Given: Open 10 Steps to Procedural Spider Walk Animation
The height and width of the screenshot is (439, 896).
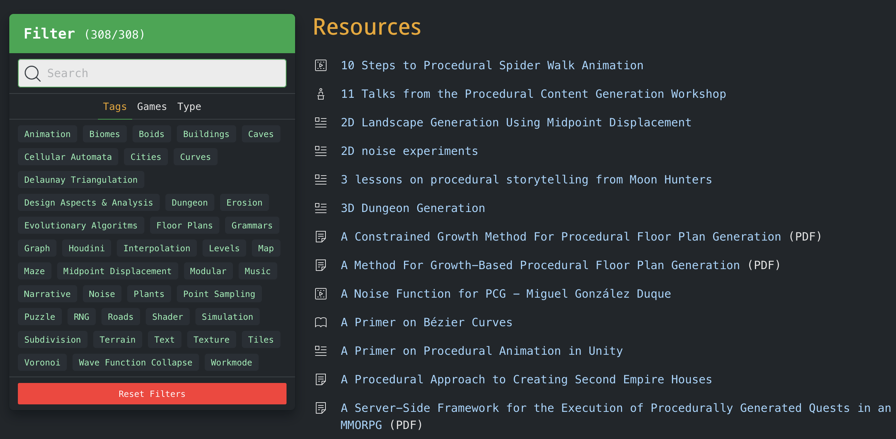Looking at the screenshot, I should point(492,65).
